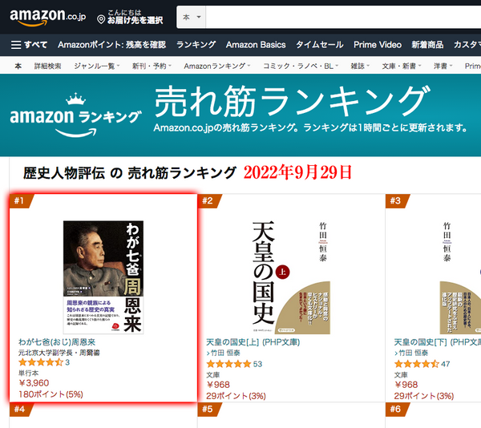Viewport: 481px width, 428px height.
Task: Click the amazon.co.jp logo
Action: coord(48,17)
